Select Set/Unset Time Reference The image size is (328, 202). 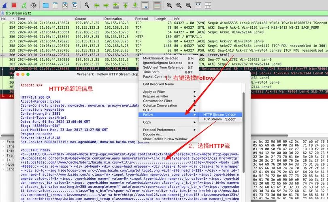(x=168, y=67)
